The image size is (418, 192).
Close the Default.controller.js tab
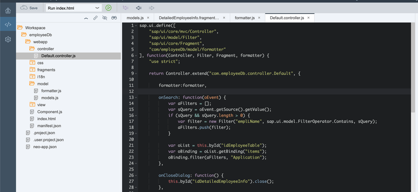point(308,18)
